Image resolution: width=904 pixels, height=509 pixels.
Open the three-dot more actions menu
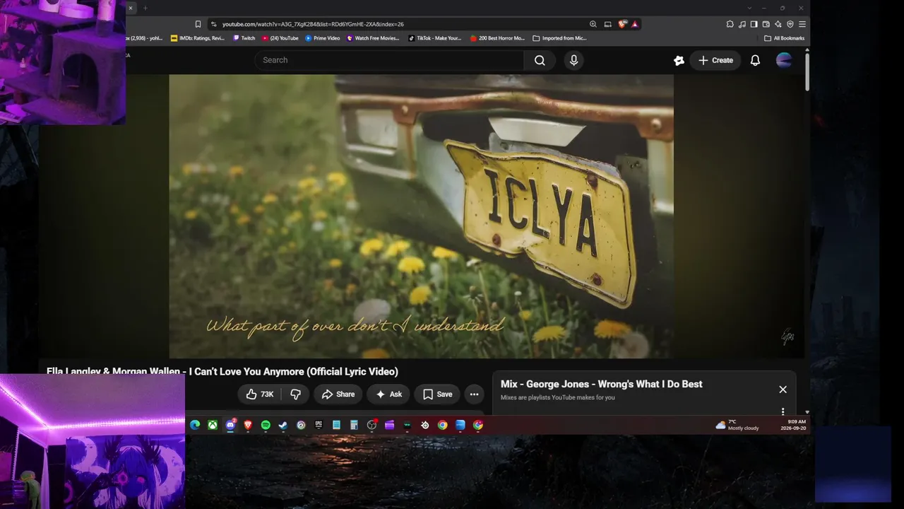coord(474,394)
